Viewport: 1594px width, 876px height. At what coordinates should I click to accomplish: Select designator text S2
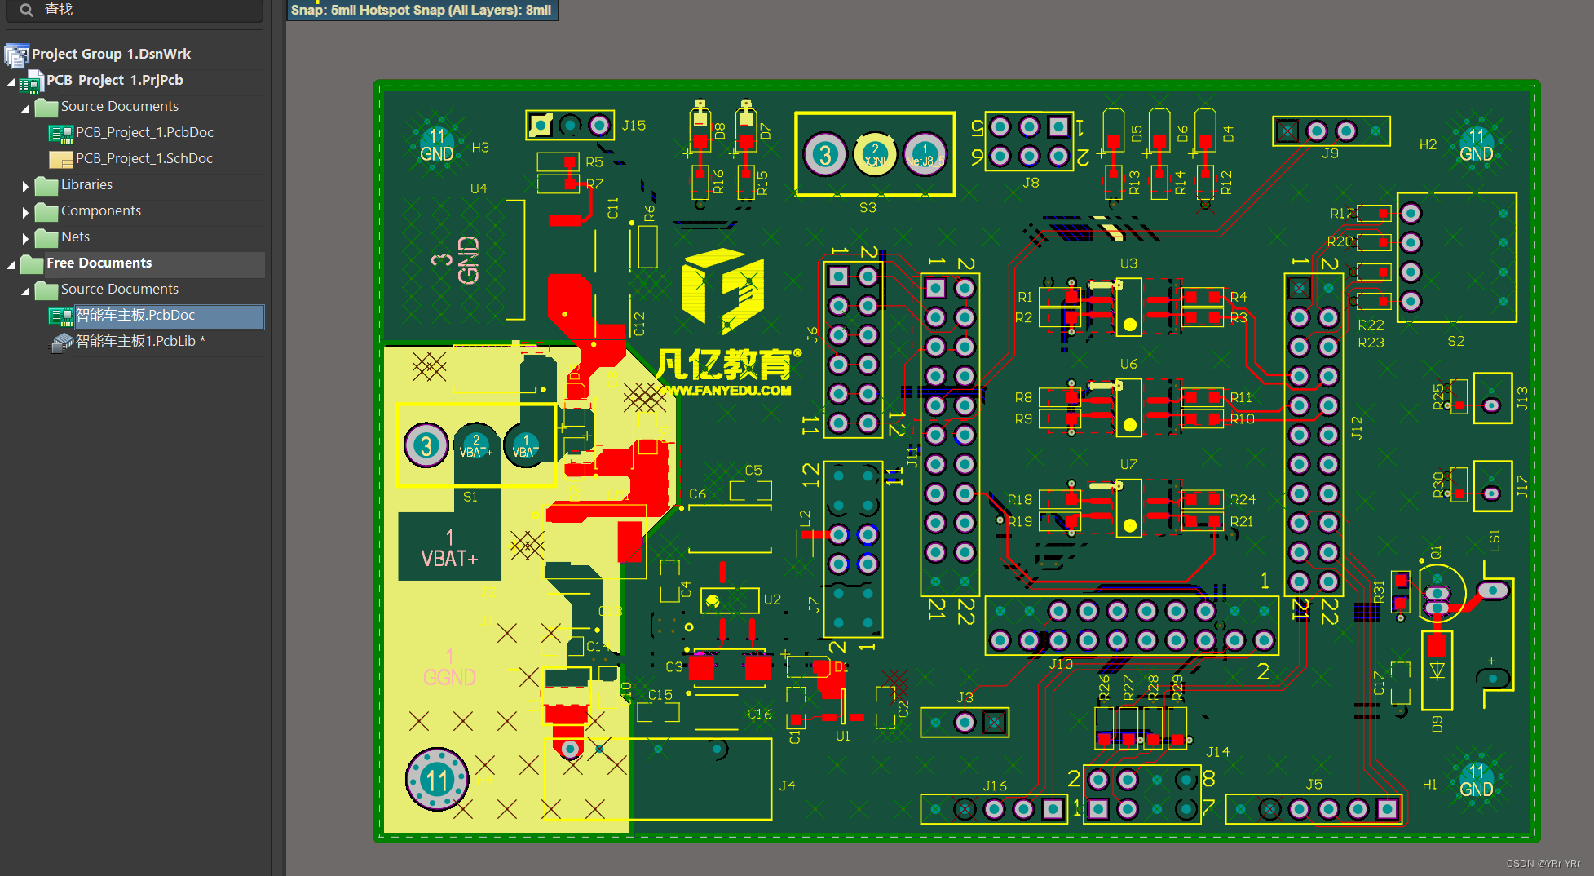pos(1456,341)
